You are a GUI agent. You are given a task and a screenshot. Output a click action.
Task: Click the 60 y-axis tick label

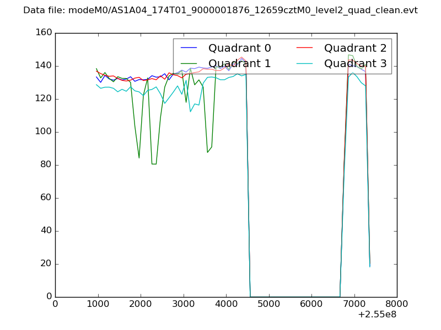pos(47,198)
